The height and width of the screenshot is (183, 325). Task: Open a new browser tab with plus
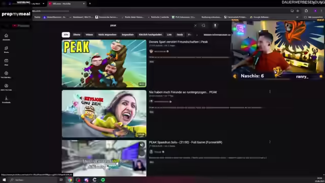(90, 4)
